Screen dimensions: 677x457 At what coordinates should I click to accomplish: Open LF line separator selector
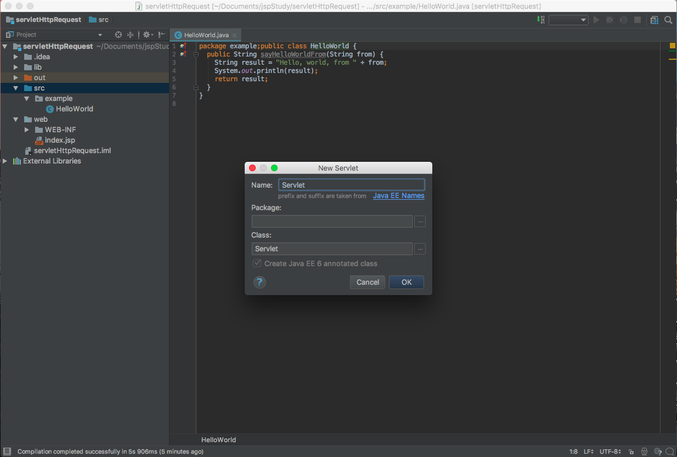(589, 452)
